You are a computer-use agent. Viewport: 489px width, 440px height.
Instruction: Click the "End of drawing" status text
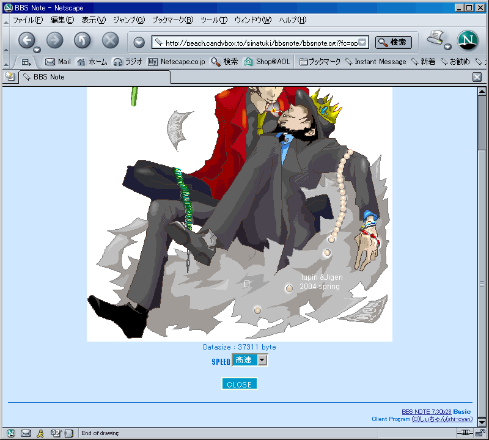pos(100,433)
